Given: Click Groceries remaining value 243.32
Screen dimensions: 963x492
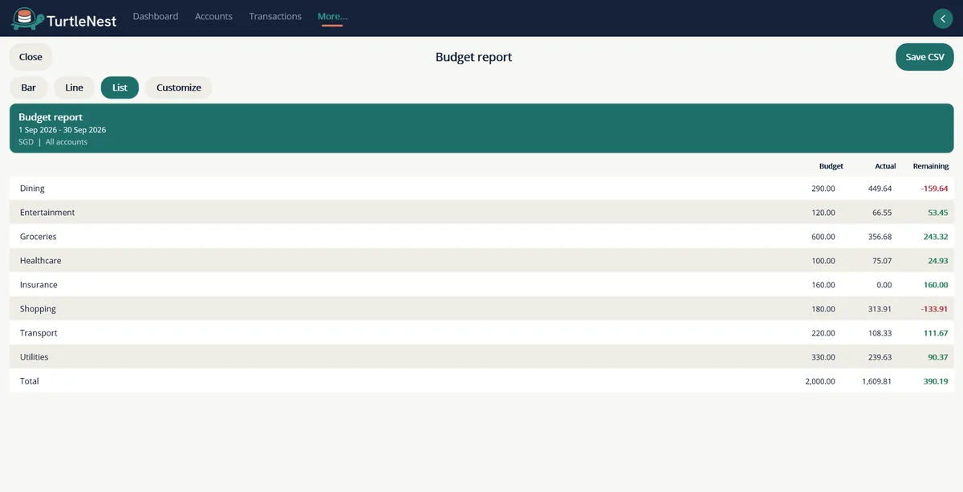Looking at the screenshot, I should (x=936, y=237).
